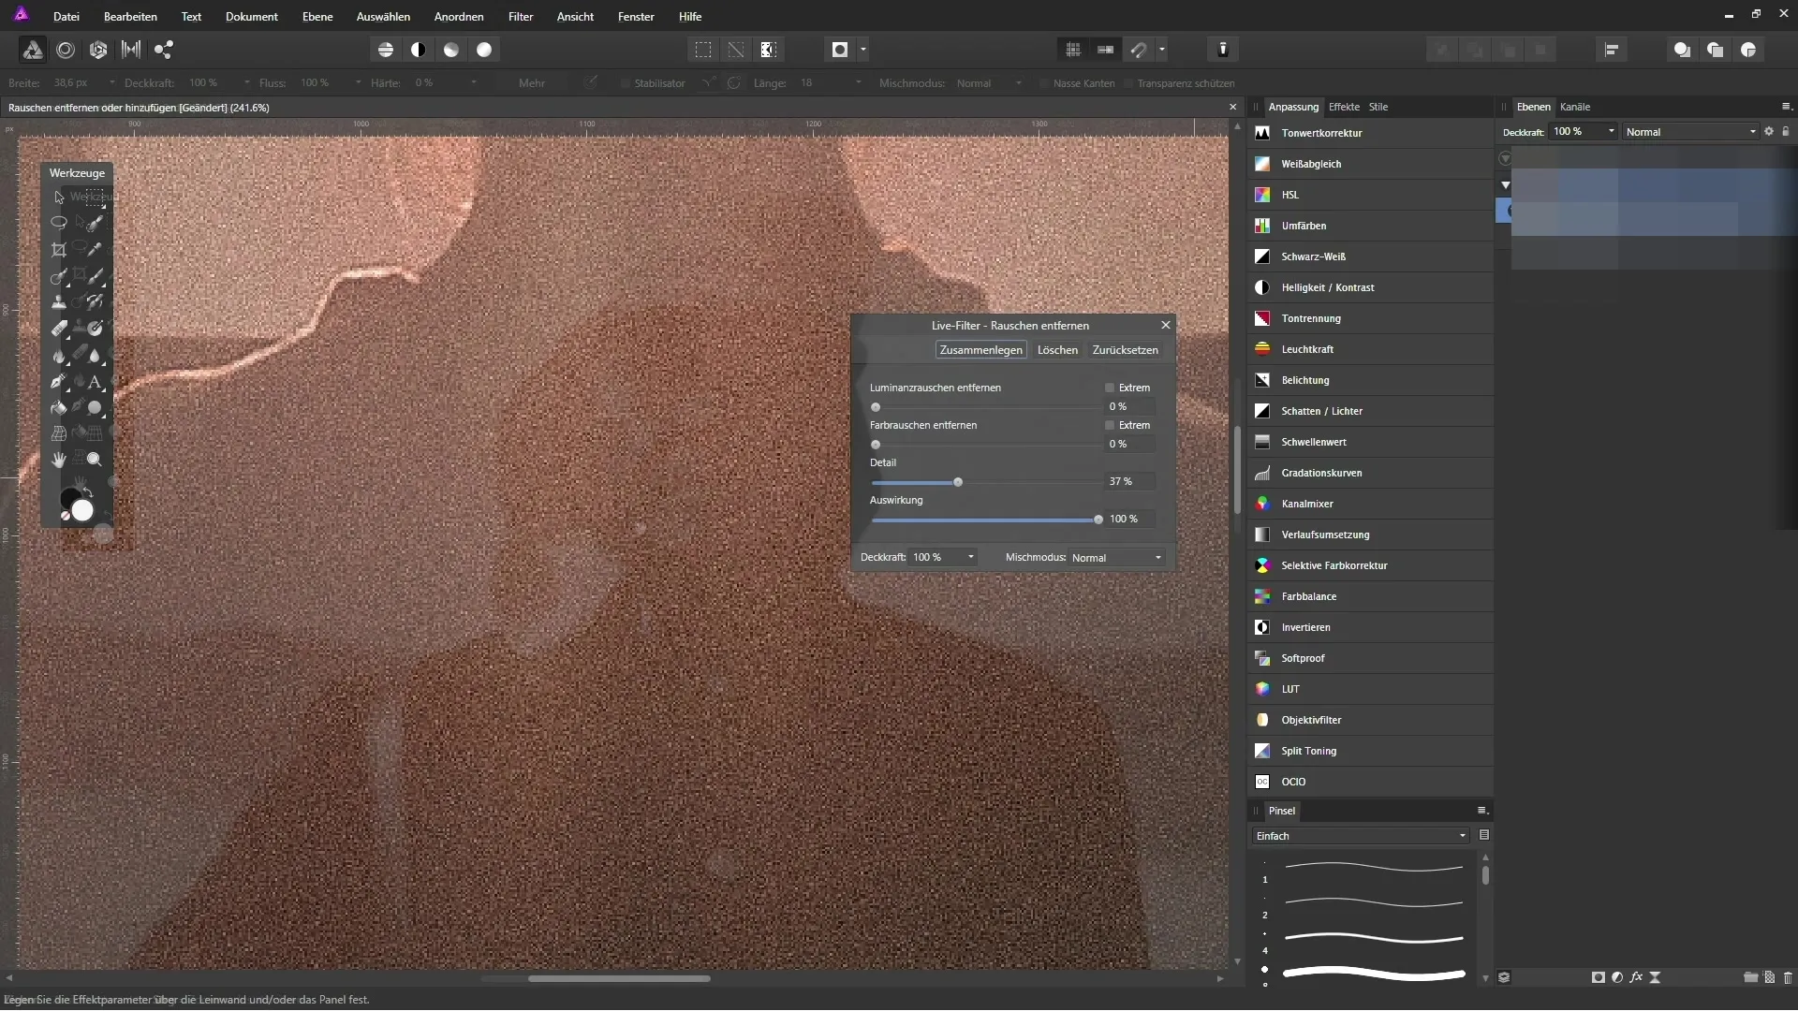This screenshot has width=1798, height=1011.
Task: Select the Artistic Text tool
Action: 95,381
